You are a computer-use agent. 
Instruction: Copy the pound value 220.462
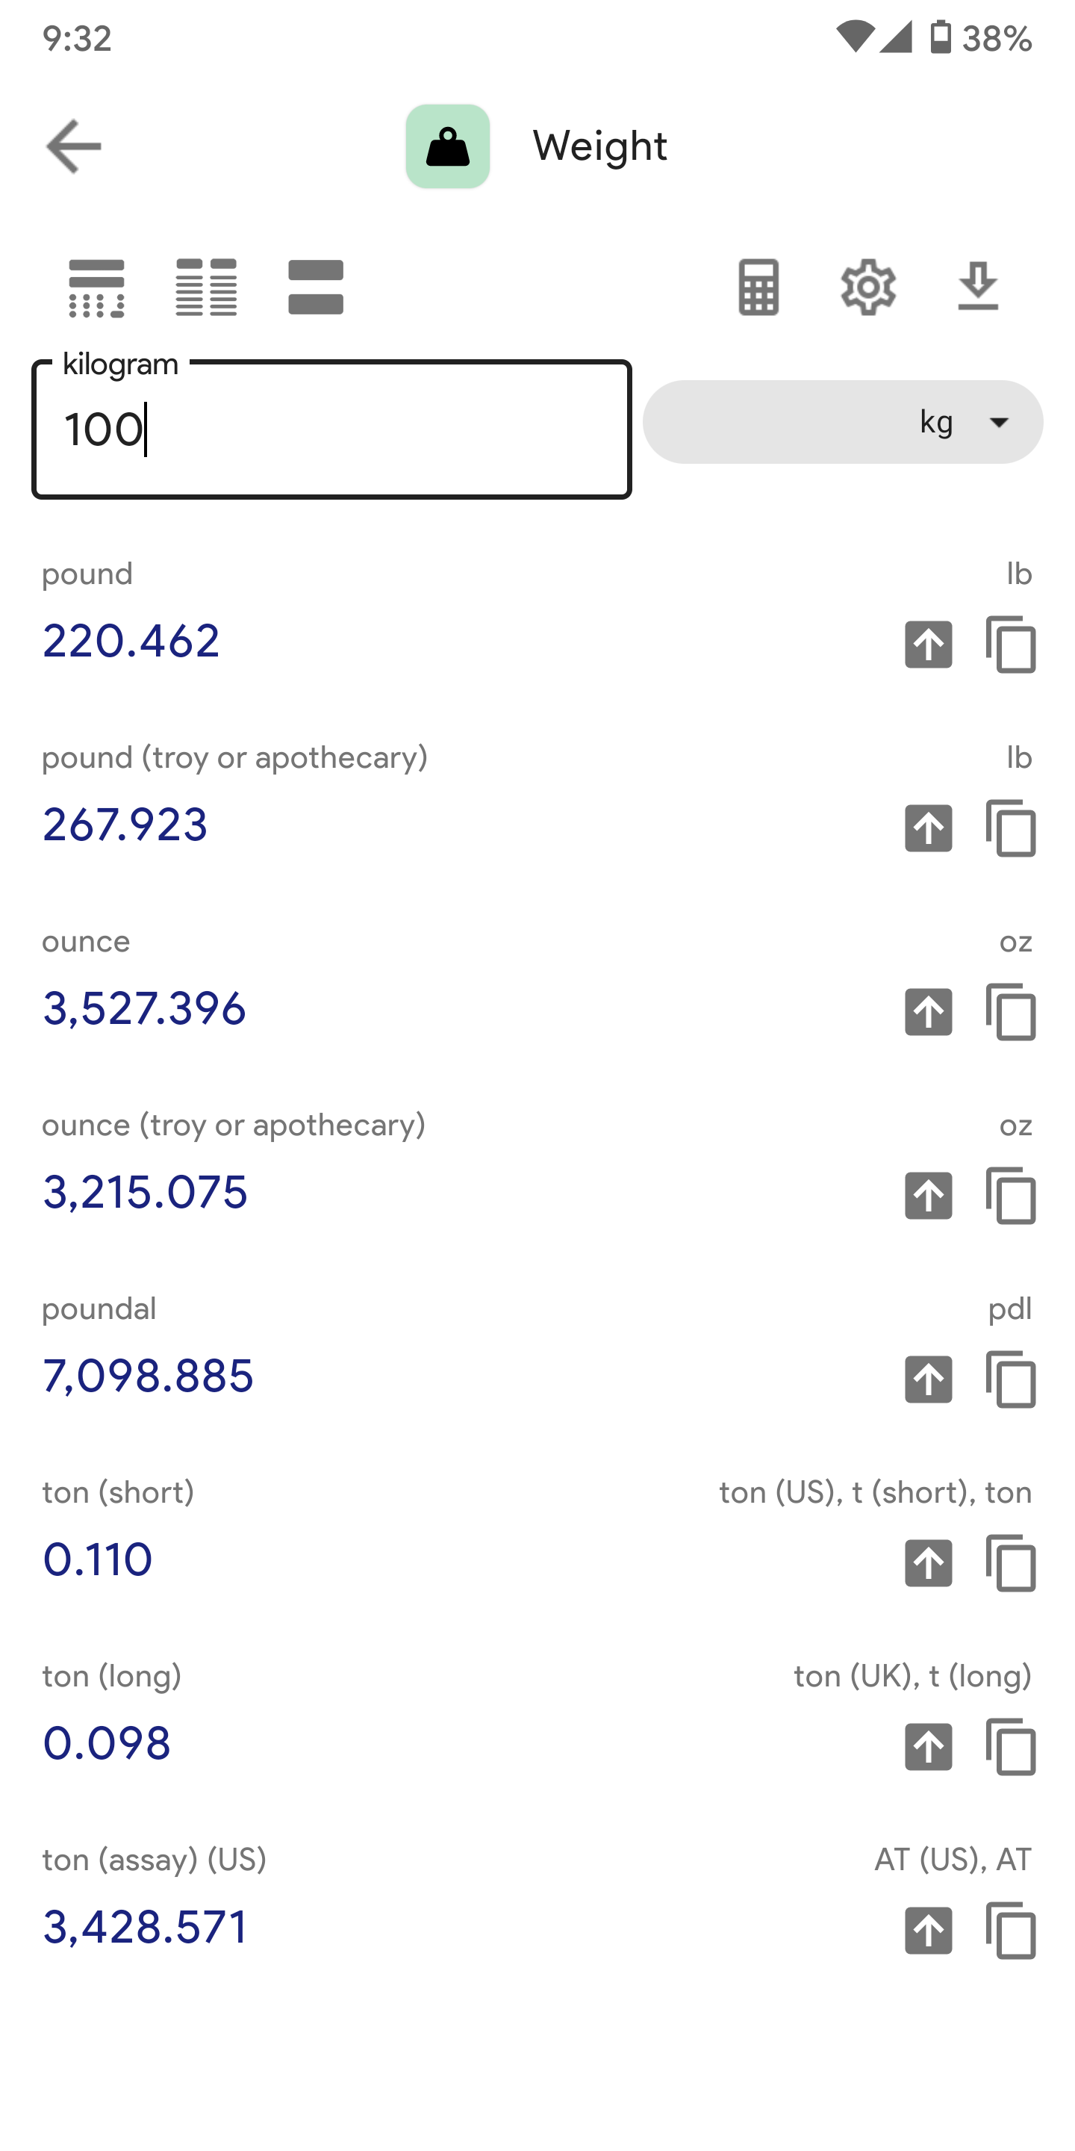coord(1011,644)
